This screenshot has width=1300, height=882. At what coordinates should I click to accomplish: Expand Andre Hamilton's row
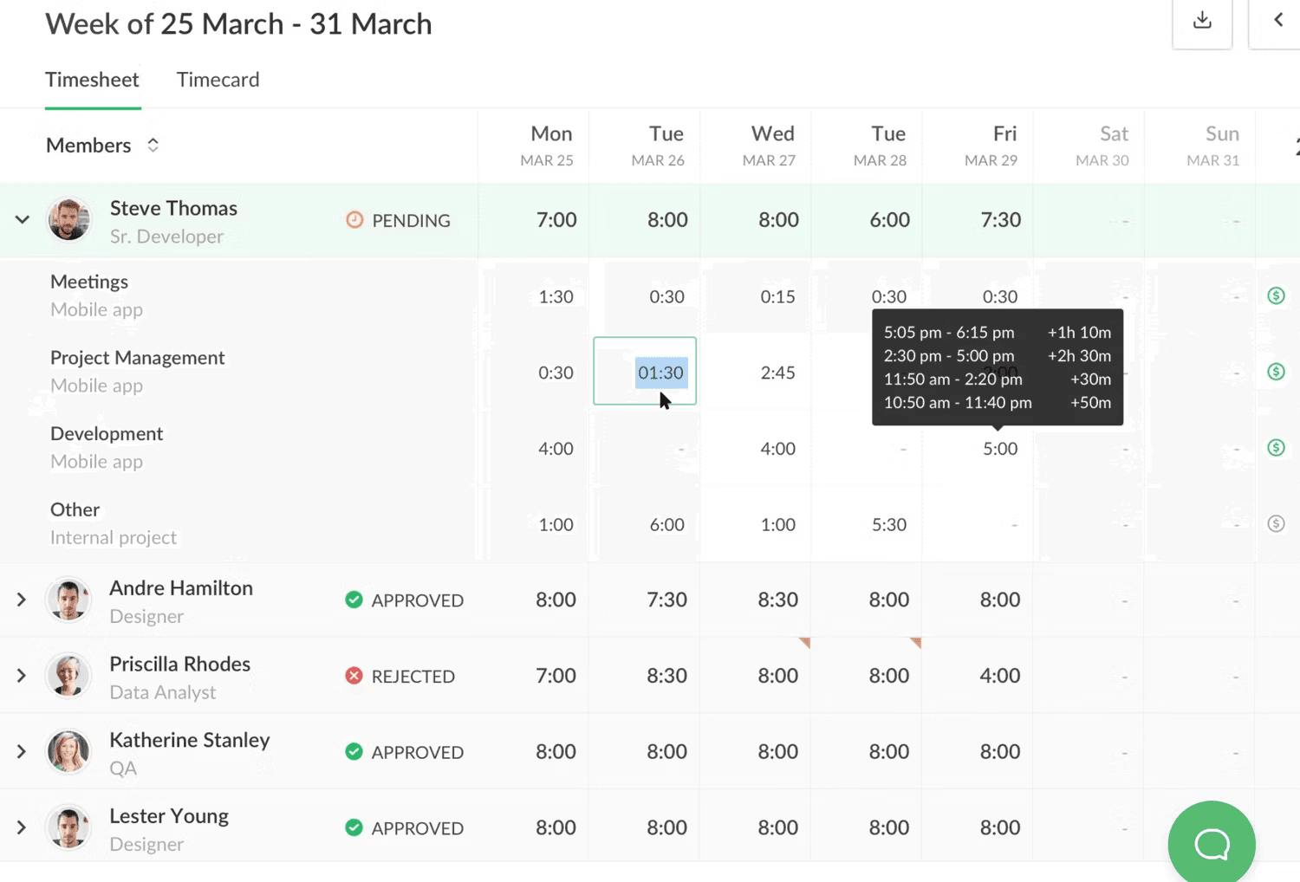(22, 600)
